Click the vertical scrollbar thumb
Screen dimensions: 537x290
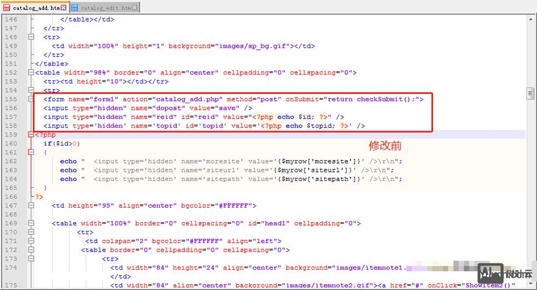tap(530, 93)
